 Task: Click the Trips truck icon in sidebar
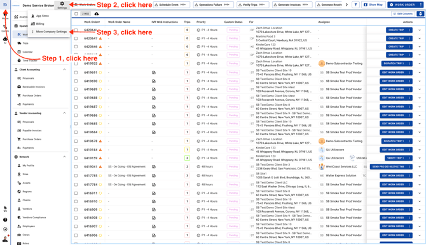pos(19,43)
